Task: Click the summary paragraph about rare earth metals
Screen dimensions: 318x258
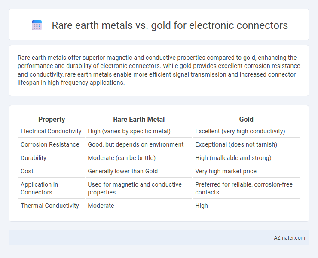Action: point(159,70)
